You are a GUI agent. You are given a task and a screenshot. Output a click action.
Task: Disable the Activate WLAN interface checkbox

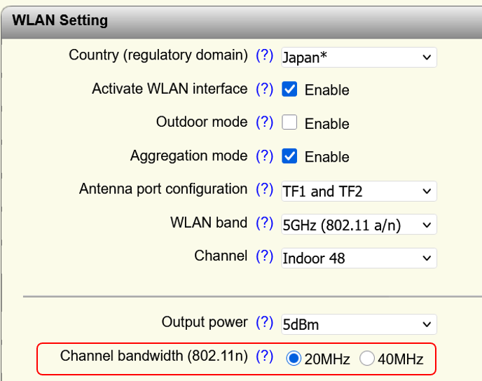tap(289, 90)
